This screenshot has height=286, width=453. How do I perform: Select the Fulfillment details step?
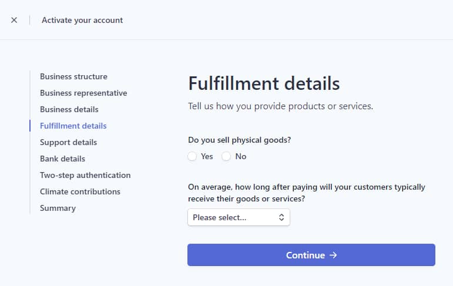(x=73, y=126)
